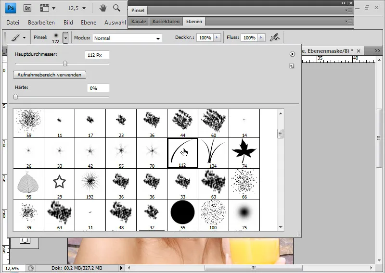The height and width of the screenshot is (273, 385).
Task: Select the small brush 14
Action: click(x=244, y=123)
